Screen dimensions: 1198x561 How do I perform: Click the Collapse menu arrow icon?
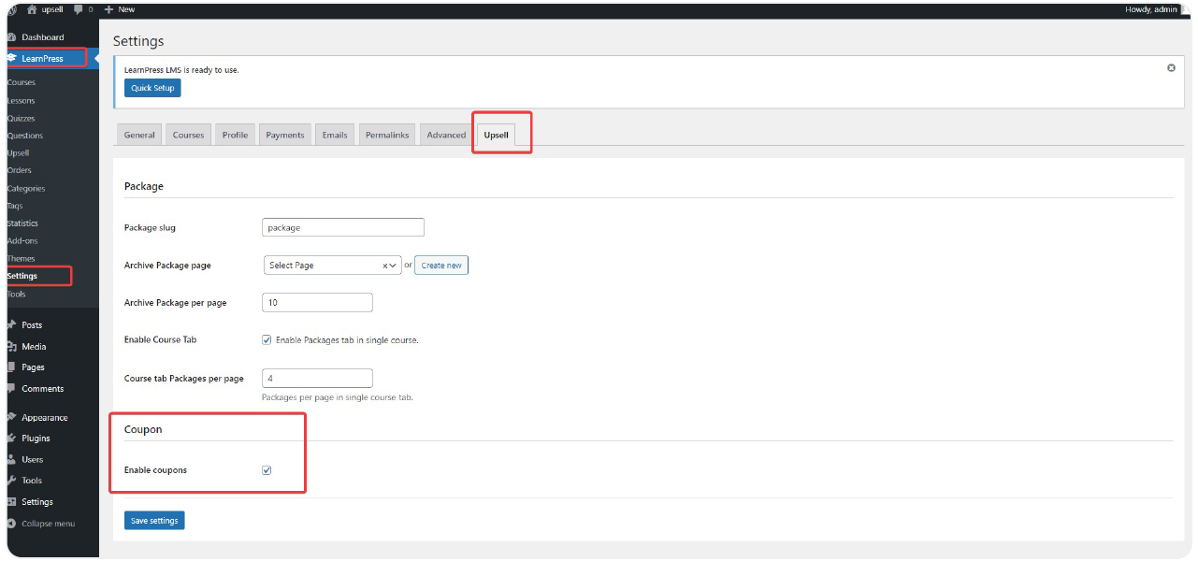coord(11,524)
